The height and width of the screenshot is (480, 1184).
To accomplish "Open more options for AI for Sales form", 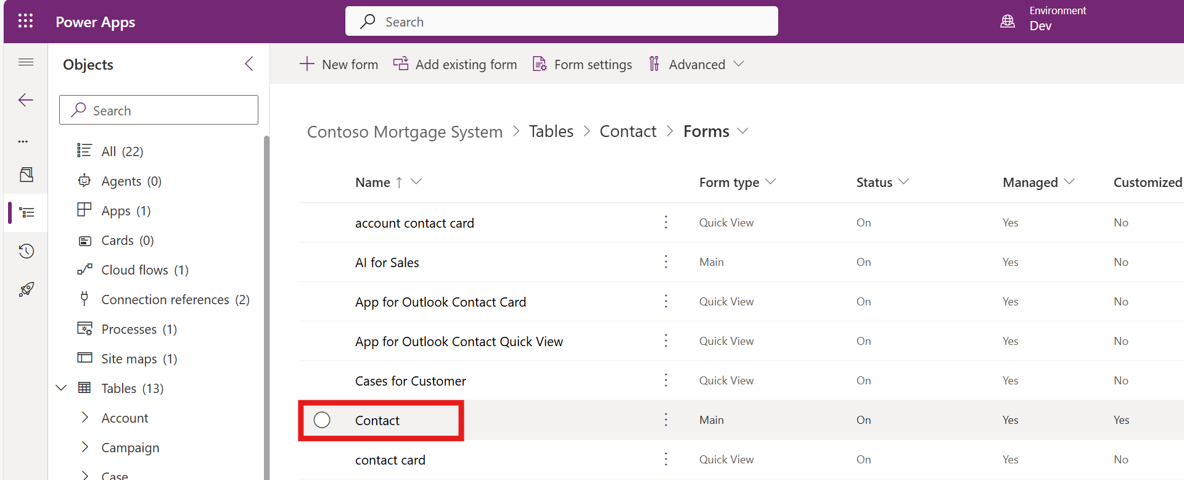I will point(666,262).
